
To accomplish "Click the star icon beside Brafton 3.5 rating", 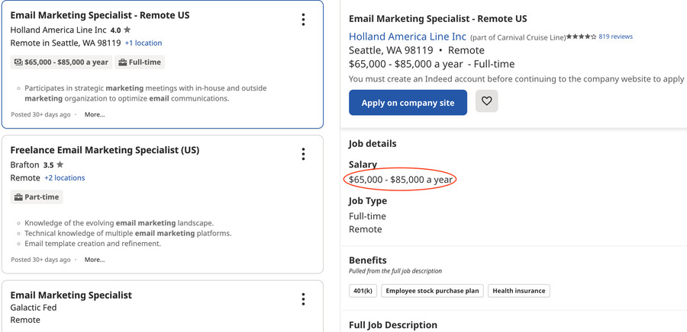I will pyautogui.click(x=60, y=164).
